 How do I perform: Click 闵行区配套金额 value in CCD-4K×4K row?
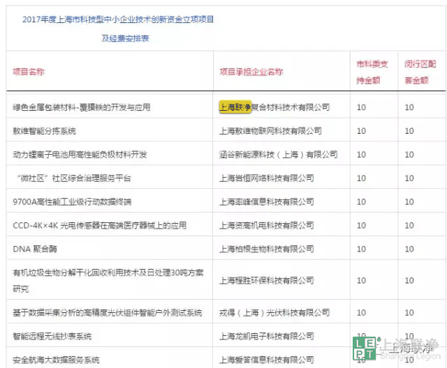click(409, 225)
